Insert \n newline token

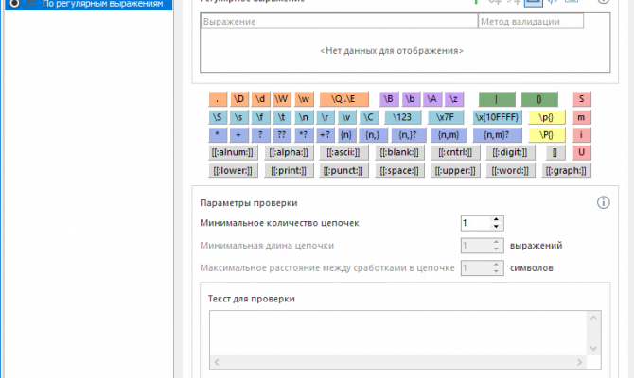tap(303, 117)
